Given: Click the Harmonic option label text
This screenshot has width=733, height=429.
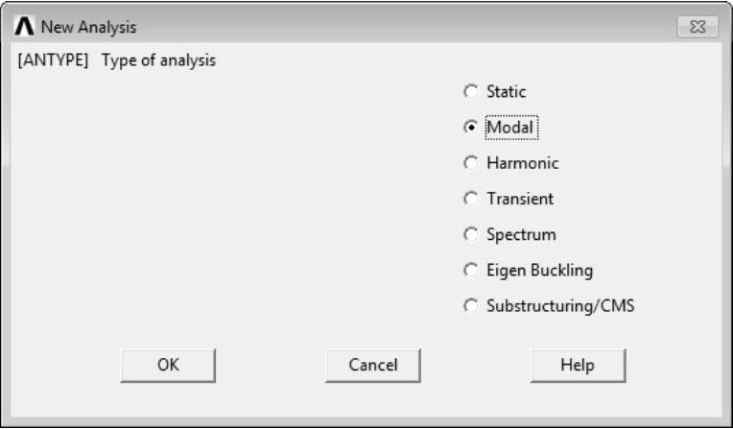Looking at the screenshot, I should (522, 163).
